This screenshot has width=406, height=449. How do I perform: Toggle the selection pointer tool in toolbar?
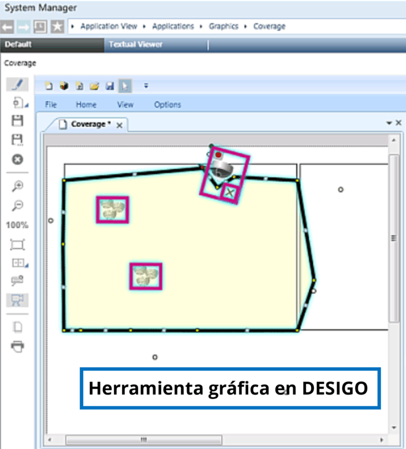(x=125, y=86)
